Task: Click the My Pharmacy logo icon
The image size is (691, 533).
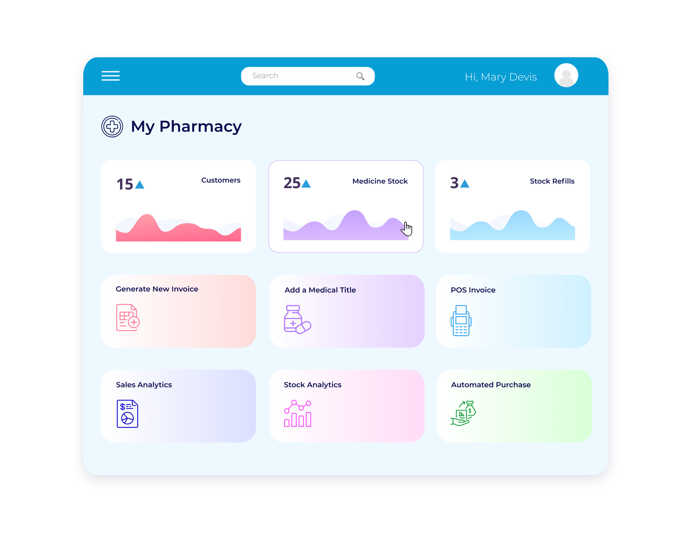Action: [111, 126]
